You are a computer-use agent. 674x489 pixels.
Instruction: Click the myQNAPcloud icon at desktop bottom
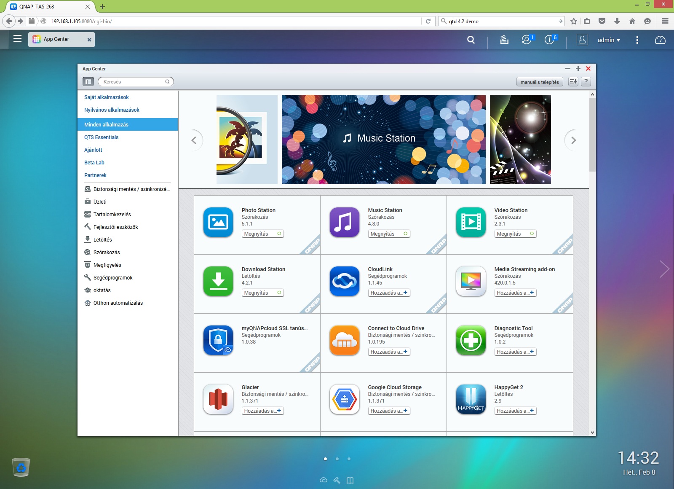(x=324, y=480)
